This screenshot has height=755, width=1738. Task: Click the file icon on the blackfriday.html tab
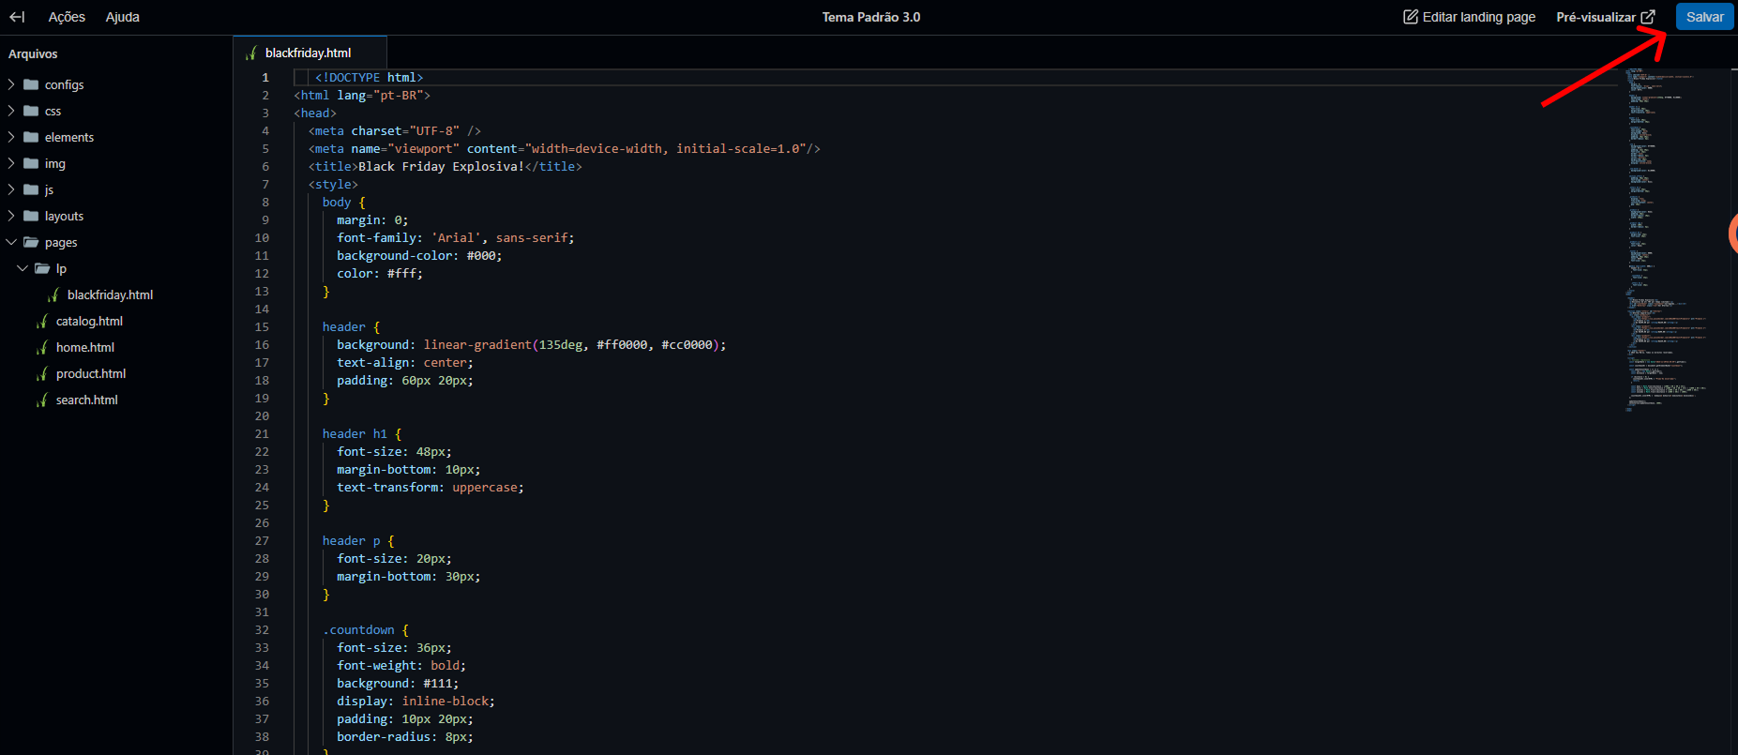250,53
